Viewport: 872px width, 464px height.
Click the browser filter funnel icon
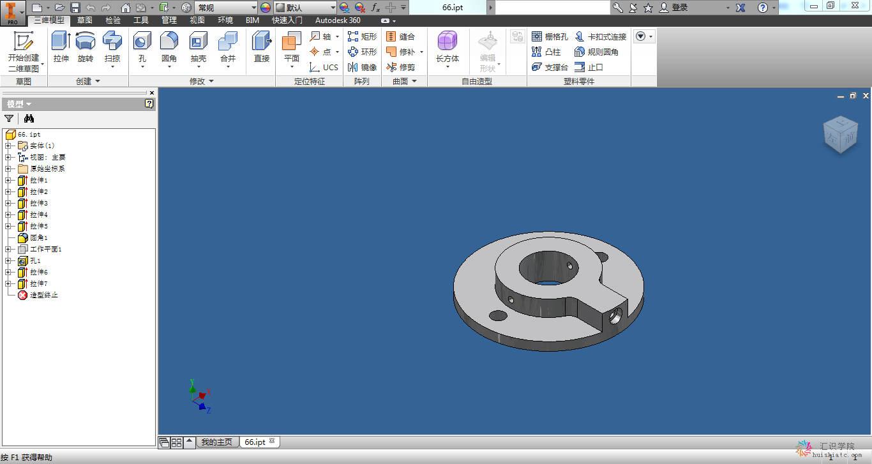coord(9,119)
